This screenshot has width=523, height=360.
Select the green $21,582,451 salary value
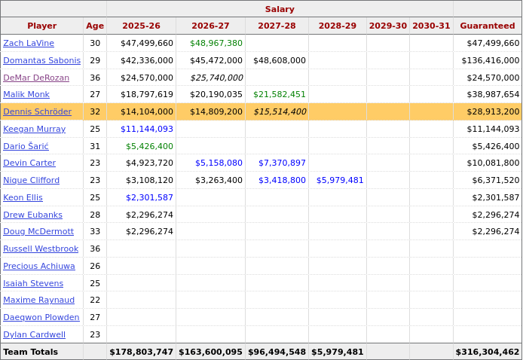click(280, 94)
